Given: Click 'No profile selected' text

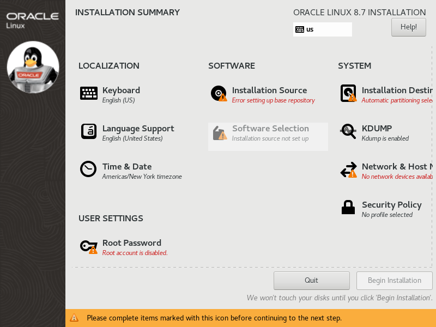Looking at the screenshot, I should click(387, 215).
